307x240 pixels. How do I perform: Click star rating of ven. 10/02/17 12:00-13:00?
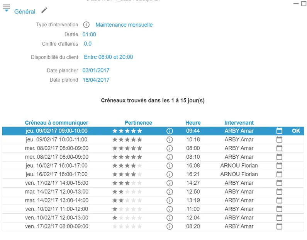127,218
